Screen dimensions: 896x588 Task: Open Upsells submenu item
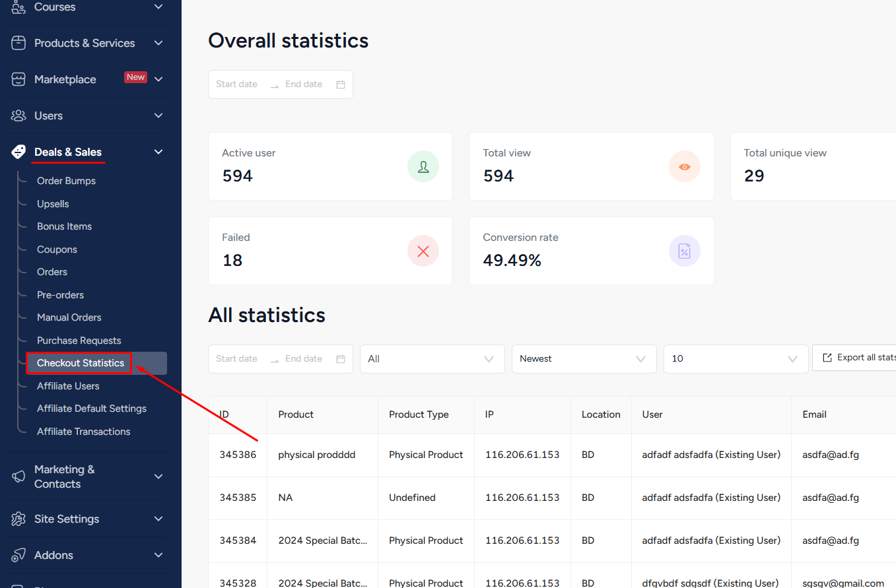53,204
